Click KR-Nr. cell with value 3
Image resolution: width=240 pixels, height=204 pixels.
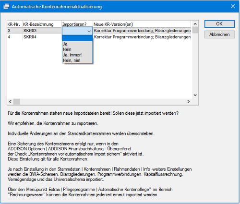tap(14, 31)
